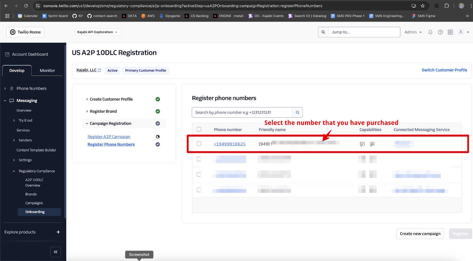Click the Search by phone number field
473x261 pixels.
242,112
